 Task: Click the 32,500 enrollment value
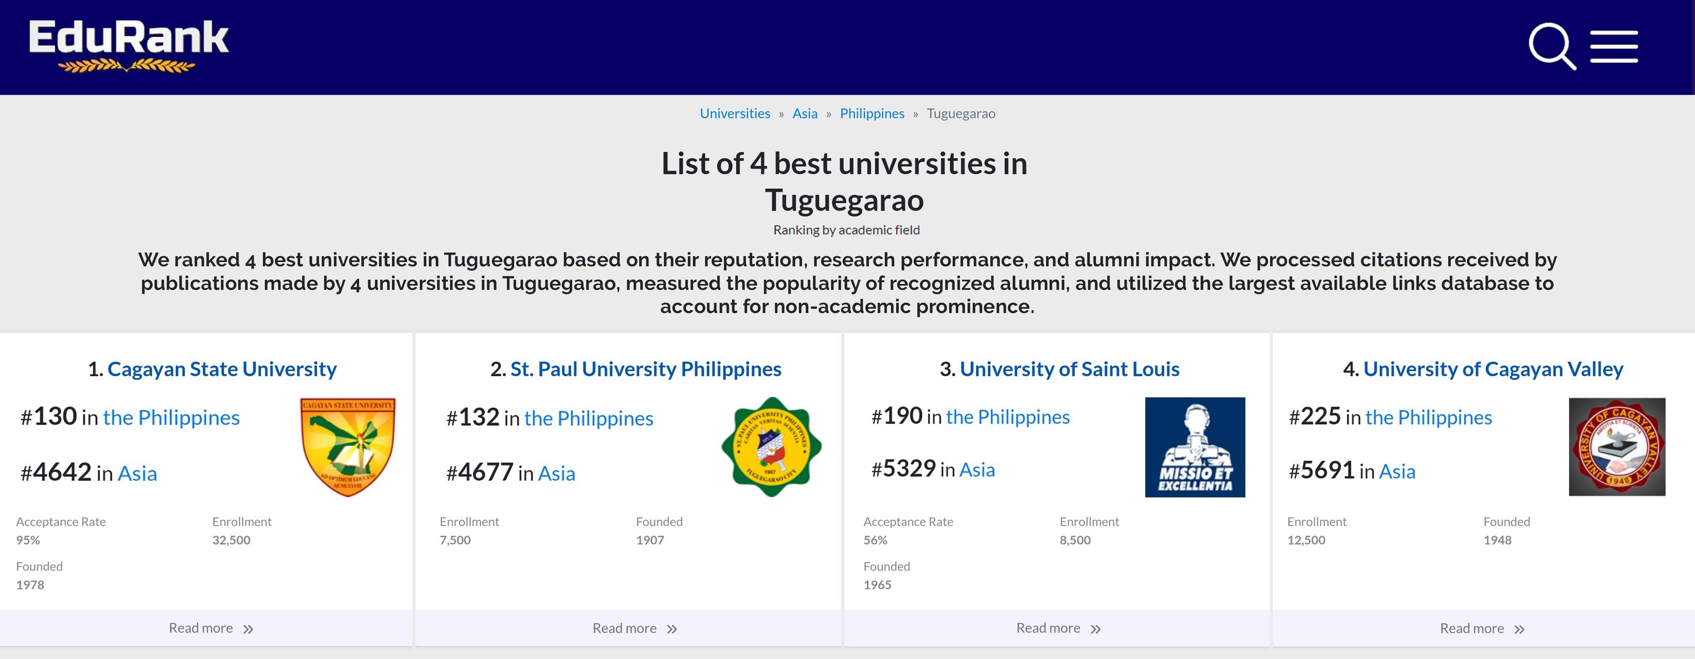point(231,540)
